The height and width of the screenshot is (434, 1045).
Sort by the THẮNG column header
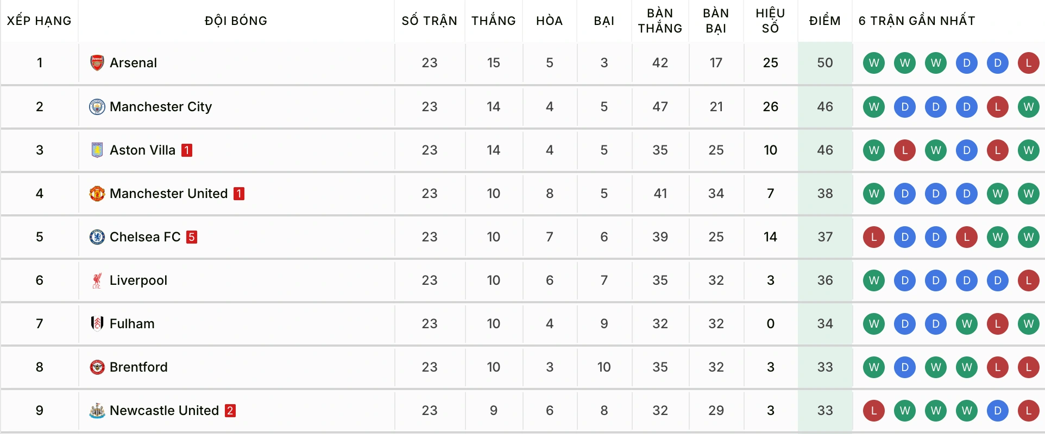pyautogui.click(x=493, y=21)
